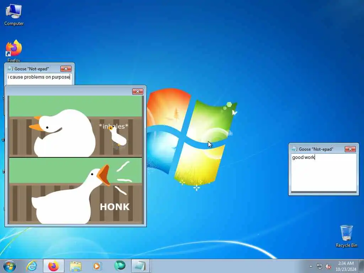
Task: Close the "i cause problems" Not-epad window
Action: [66, 69]
